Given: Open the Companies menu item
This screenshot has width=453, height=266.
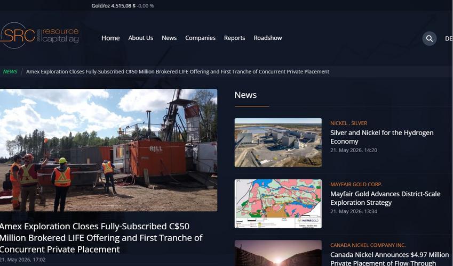Looking at the screenshot, I should (x=200, y=38).
